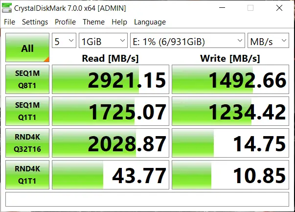Start the RND4K Q1T1 test
295x212 pixels.
point(27,175)
